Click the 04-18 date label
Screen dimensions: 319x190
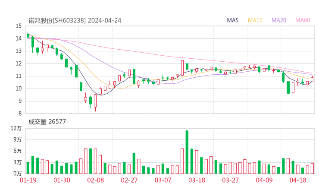coord(298,180)
